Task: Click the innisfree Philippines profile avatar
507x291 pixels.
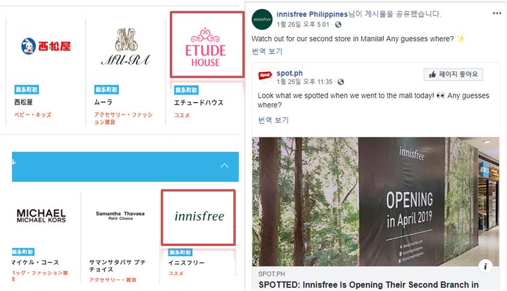Action: (x=262, y=19)
